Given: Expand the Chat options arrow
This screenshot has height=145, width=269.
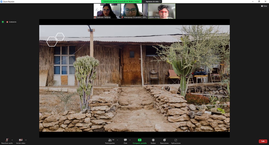Looking at the screenshot, I should [x=130, y=140].
